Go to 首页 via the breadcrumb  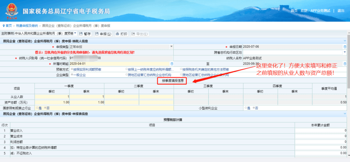pyautogui.click(x=9, y=26)
